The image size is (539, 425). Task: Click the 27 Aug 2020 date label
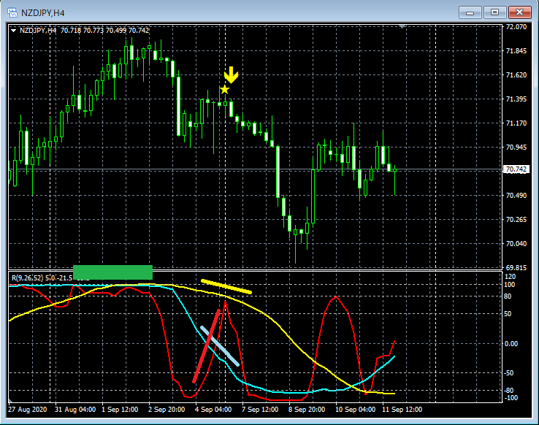coord(28,410)
